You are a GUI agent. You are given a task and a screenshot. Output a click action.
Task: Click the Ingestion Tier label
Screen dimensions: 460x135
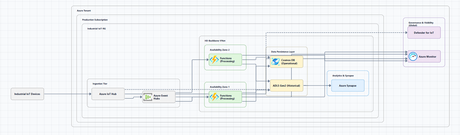click(100, 84)
